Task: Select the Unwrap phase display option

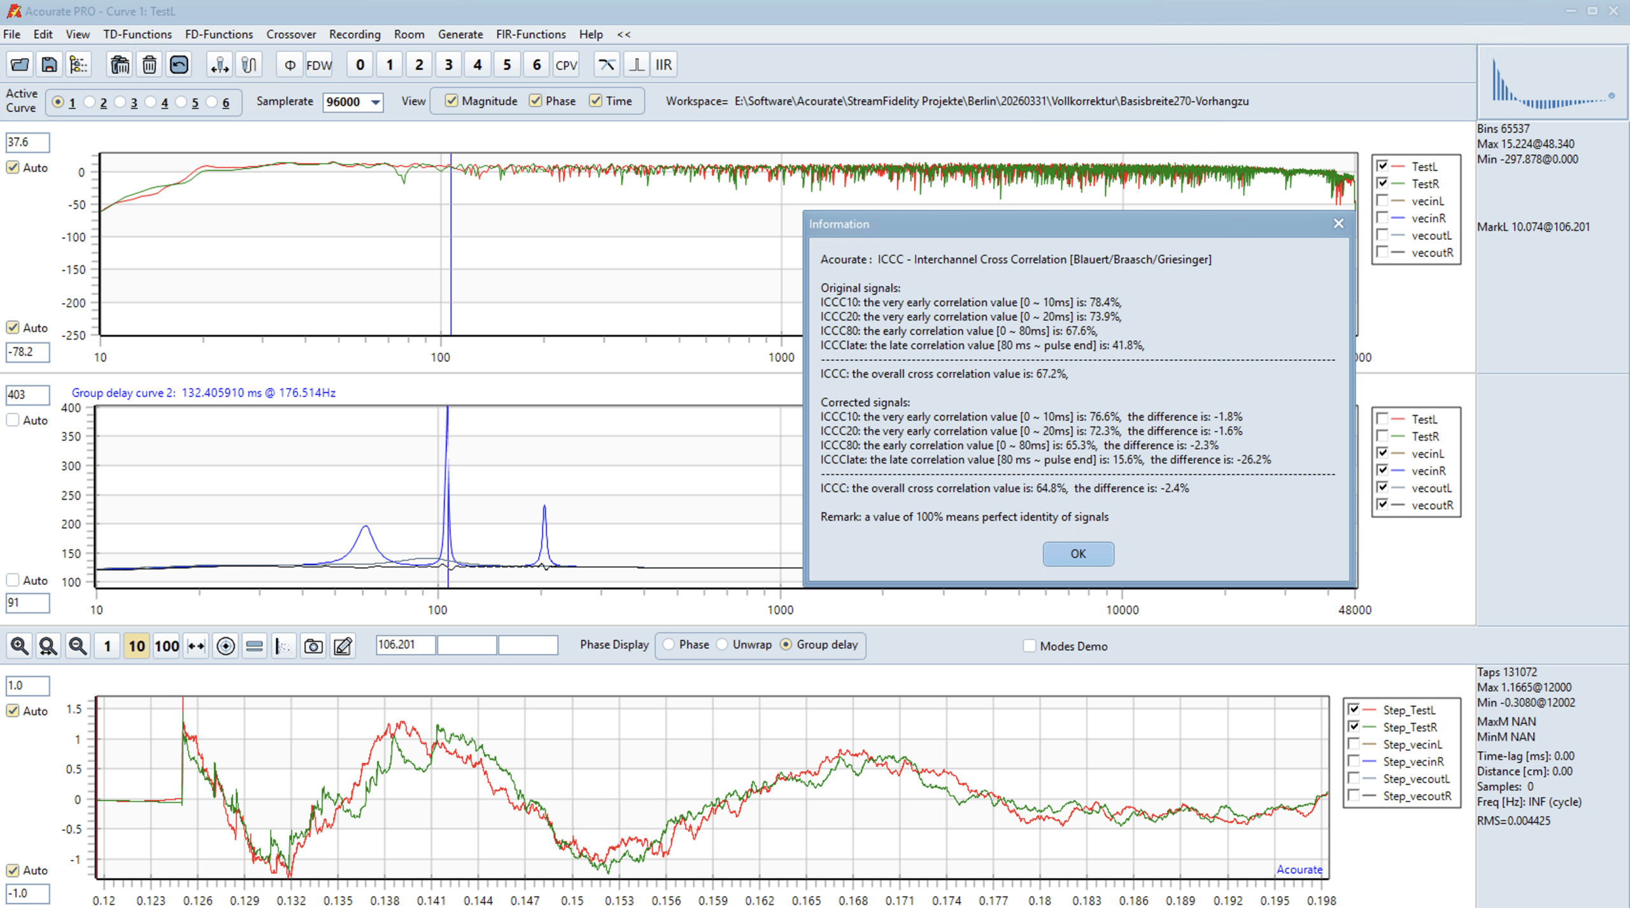Action: pyautogui.click(x=723, y=645)
